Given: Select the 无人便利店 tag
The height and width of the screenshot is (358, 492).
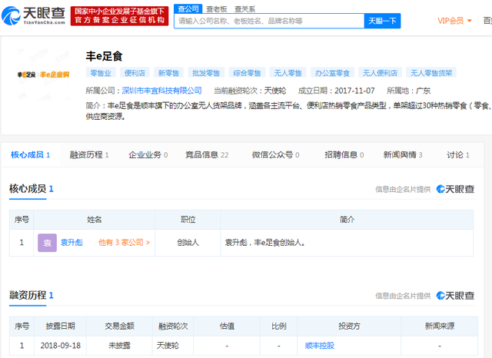Looking at the screenshot, I should 380,73.
